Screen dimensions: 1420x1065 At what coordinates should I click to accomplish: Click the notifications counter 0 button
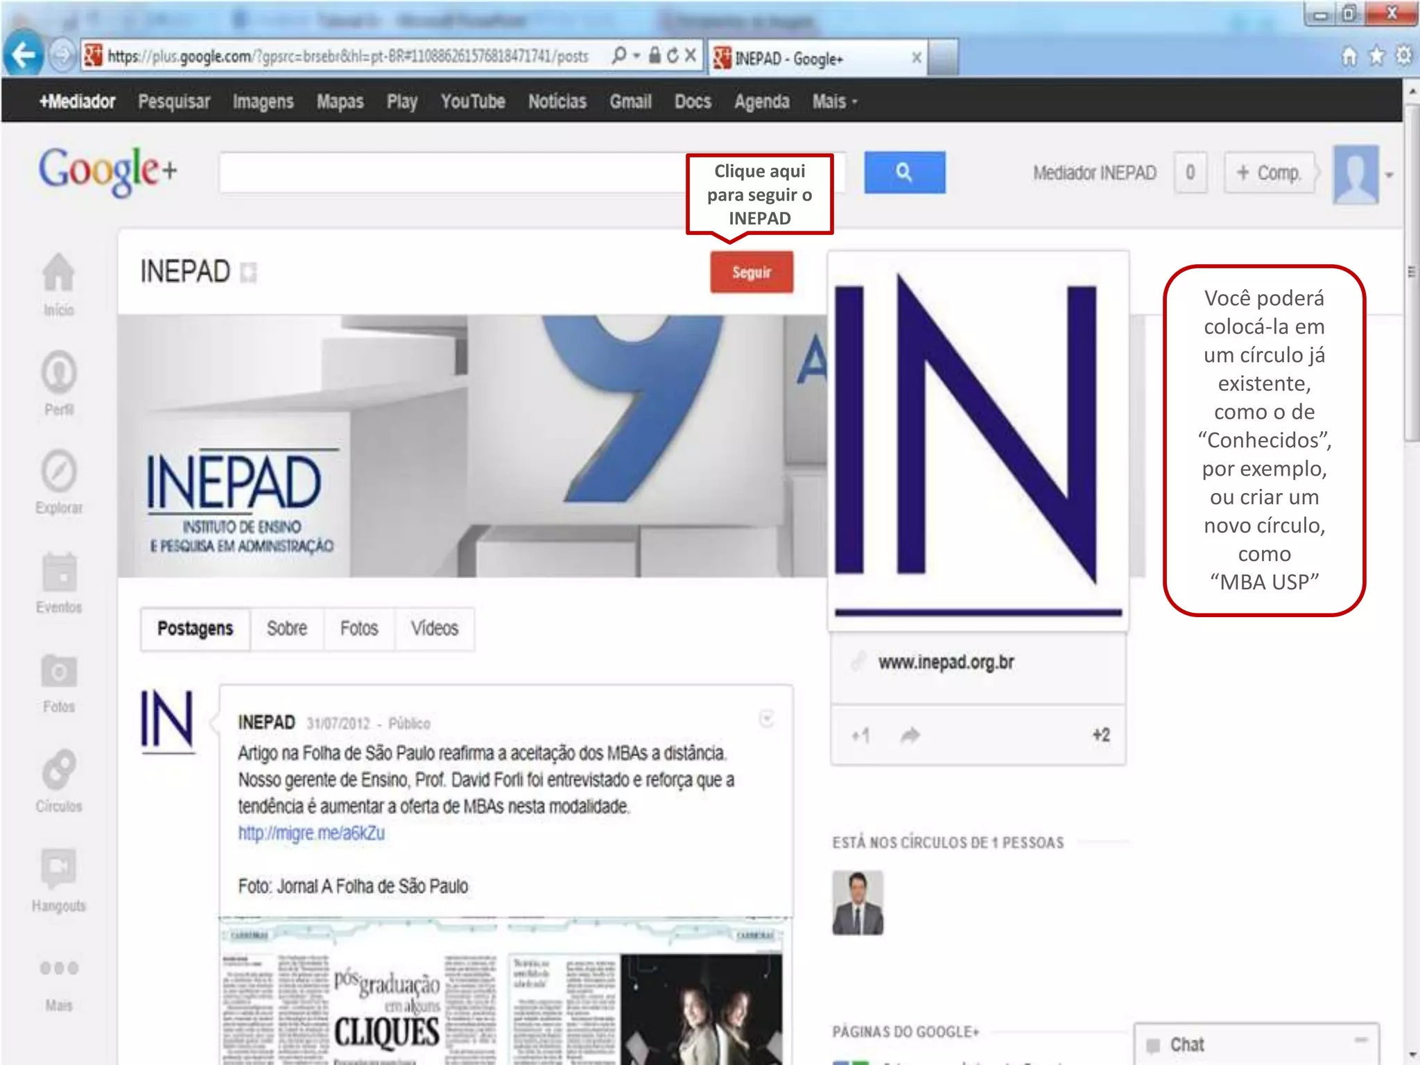(1190, 173)
